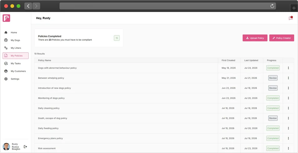298x153 pixels.
Task: Click the My Litters paws icon
Action: click(x=6, y=48)
